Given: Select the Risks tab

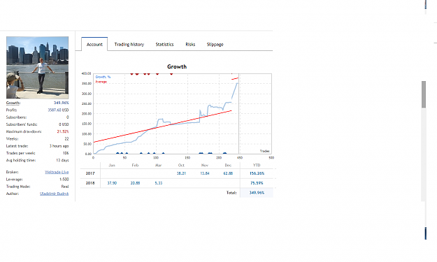Looking at the screenshot, I should pyautogui.click(x=190, y=44).
